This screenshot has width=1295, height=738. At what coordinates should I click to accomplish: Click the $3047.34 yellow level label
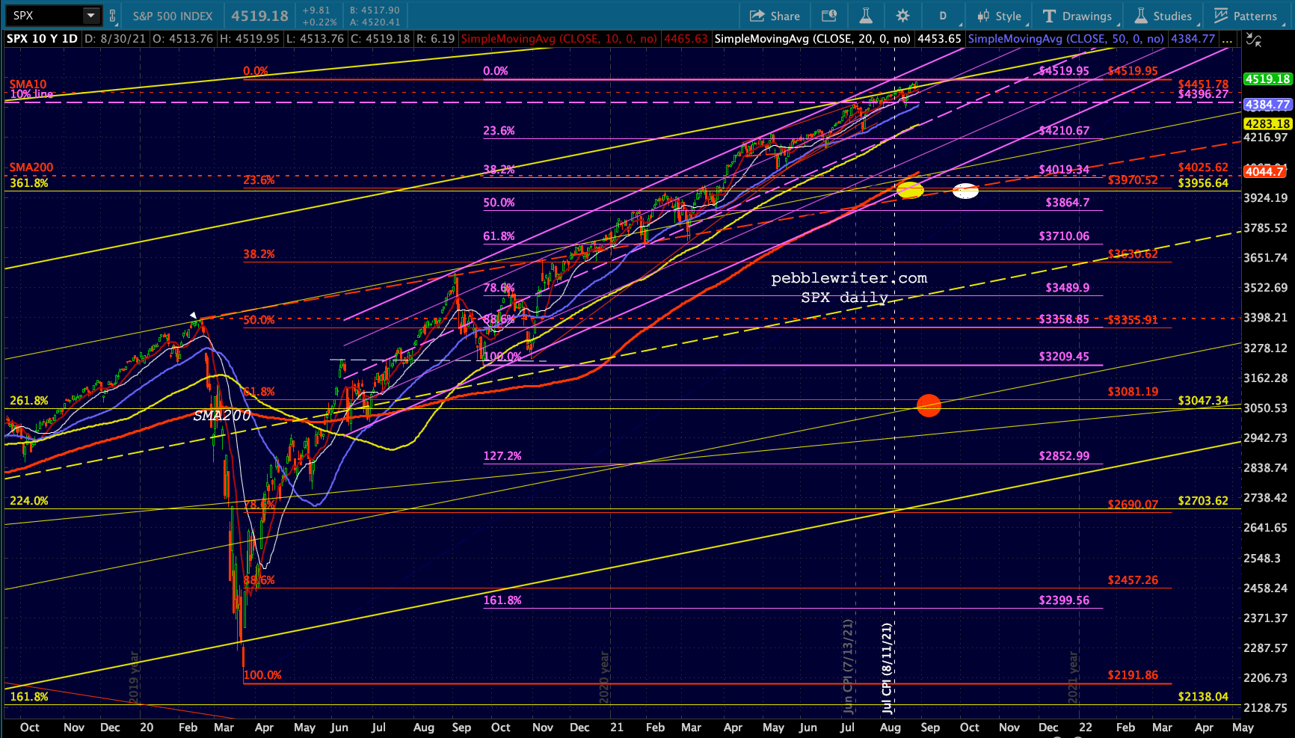point(1203,400)
